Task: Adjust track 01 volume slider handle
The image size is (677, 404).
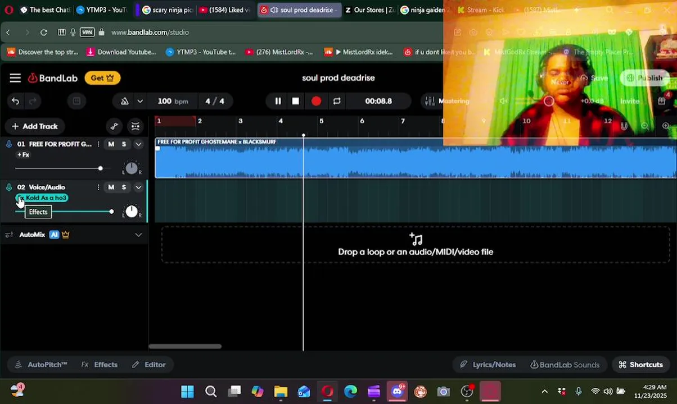Action: 100,168
